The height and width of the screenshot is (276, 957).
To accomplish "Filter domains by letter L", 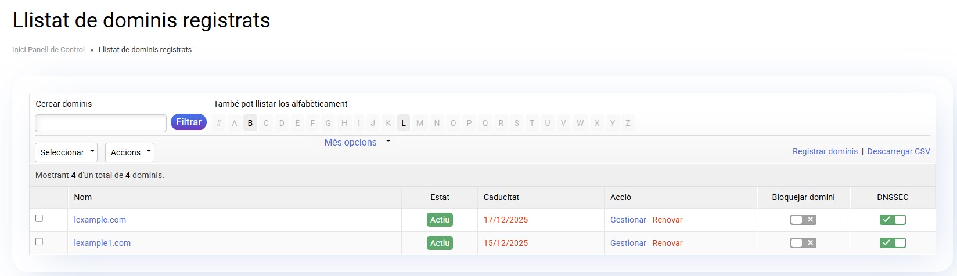I will coord(404,123).
